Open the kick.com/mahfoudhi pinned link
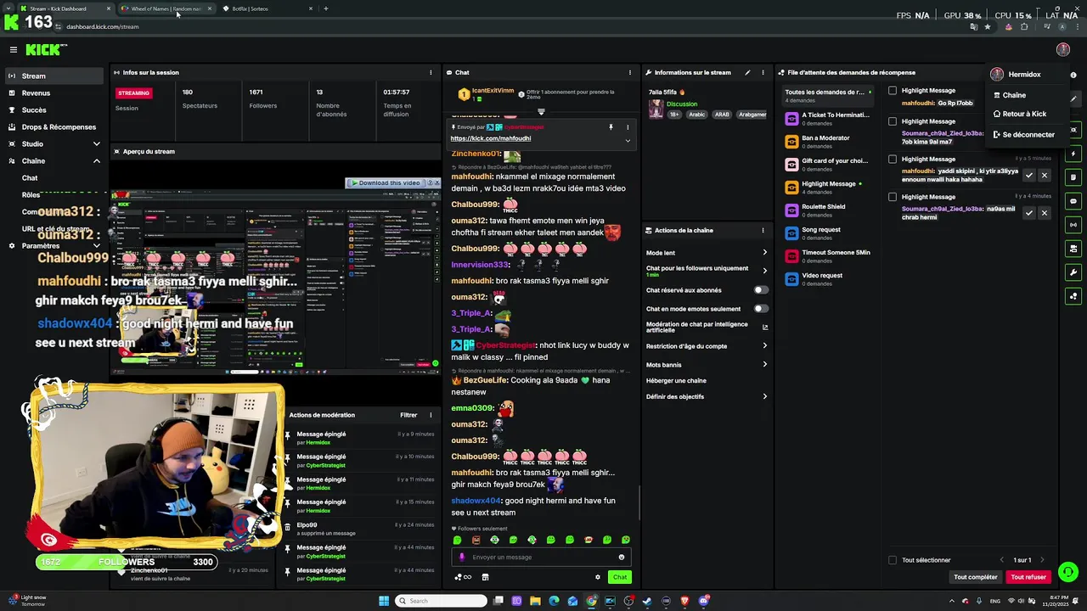 491,138
